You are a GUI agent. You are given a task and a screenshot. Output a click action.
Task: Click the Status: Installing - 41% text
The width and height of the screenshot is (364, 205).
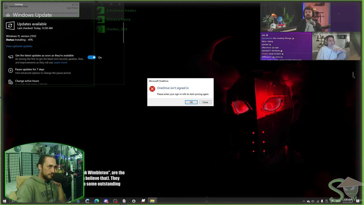pos(19,40)
